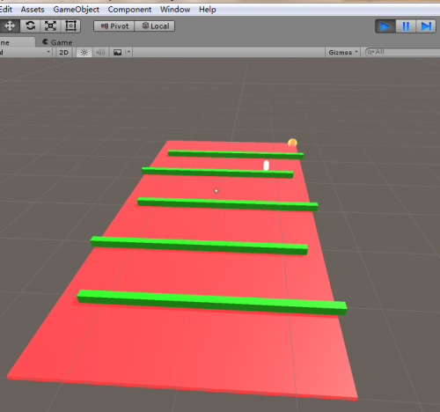Open the Gizmos dropdown
Viewport: 440px width, 412px height.
[x=342, y=53]
